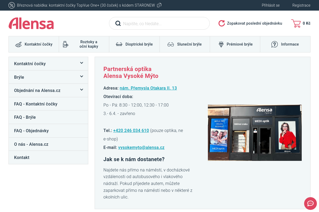Expand Kontaktní čočky sidebar section
Screen dimensions: 319x212
(82, 63)
